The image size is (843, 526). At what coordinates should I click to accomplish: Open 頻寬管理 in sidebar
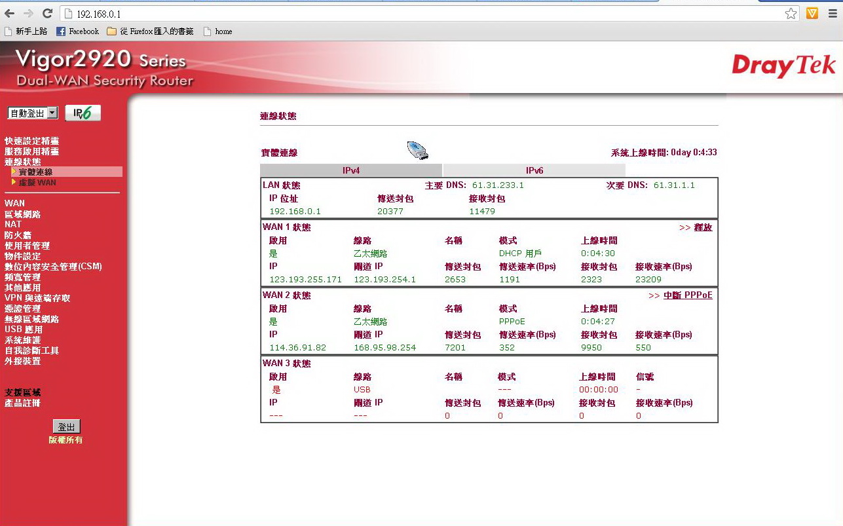point(22,277)
